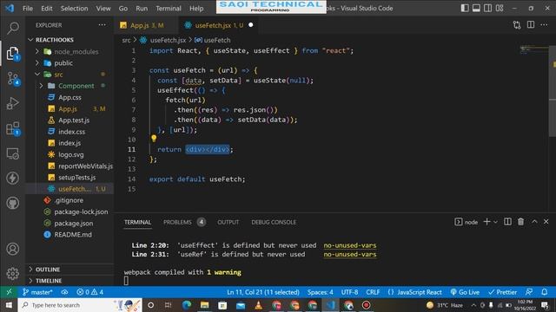Click the master branch in status bar

[x=37, y=292]
